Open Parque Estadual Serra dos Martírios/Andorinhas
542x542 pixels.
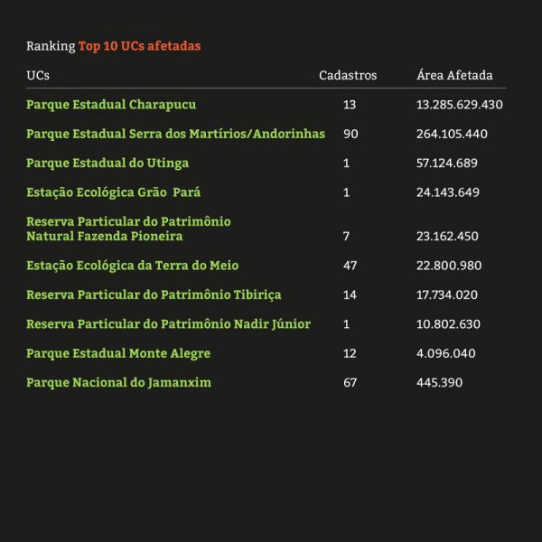(x=175, y=134)
